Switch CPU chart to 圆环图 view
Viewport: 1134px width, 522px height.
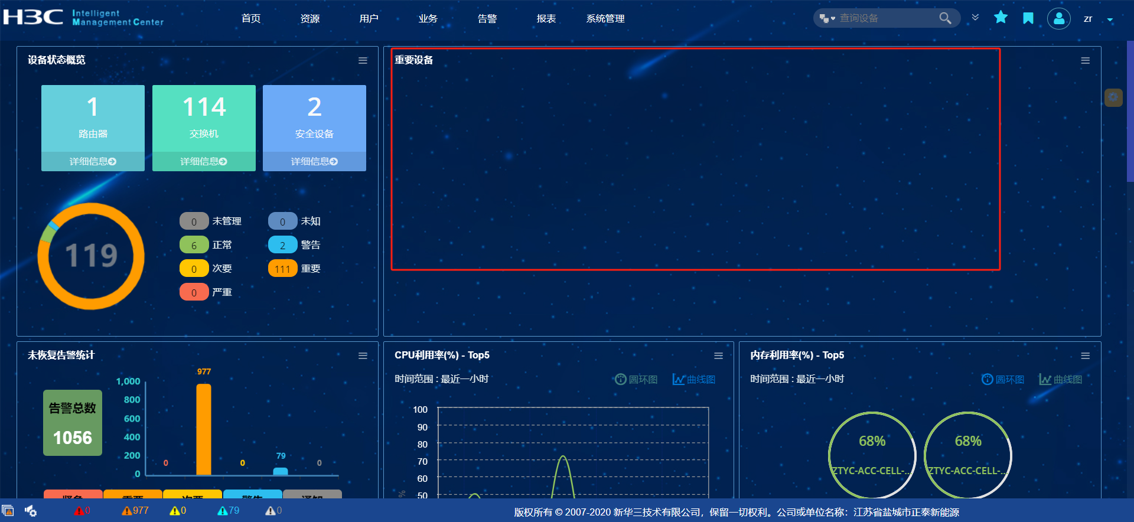[636, 379]
